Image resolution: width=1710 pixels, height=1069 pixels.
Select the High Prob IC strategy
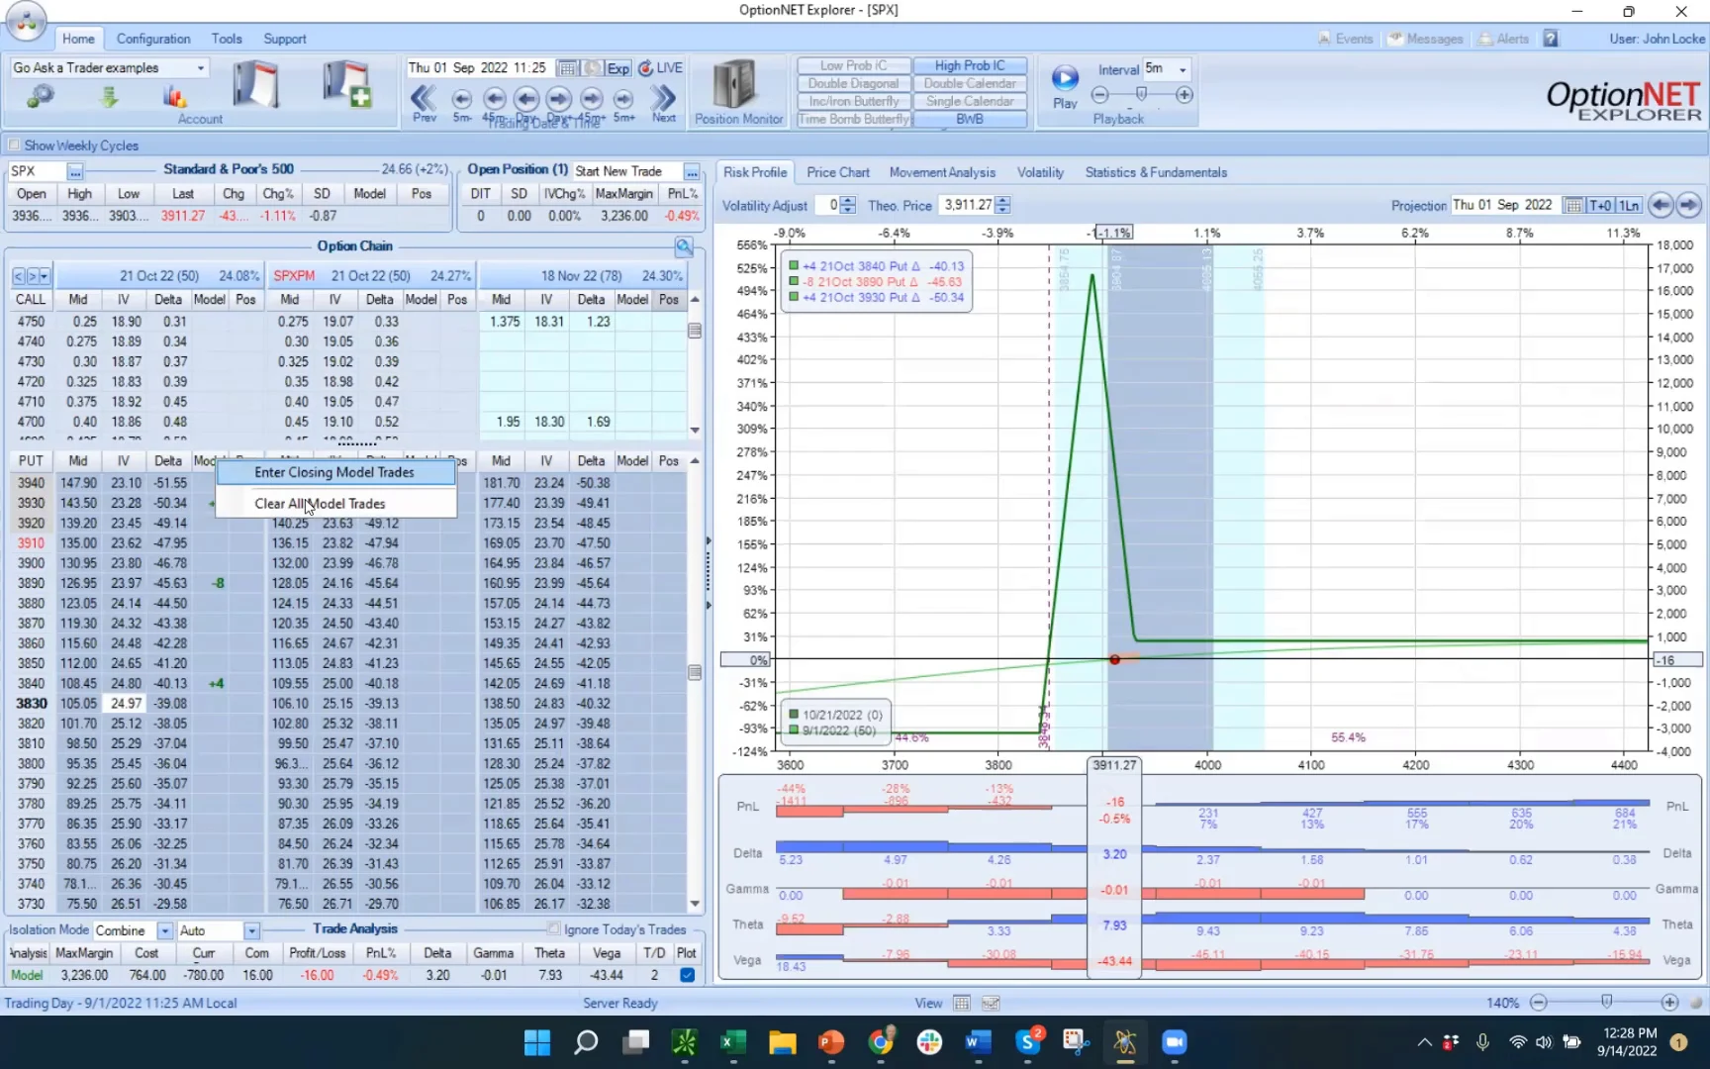[x=970, y=65]
